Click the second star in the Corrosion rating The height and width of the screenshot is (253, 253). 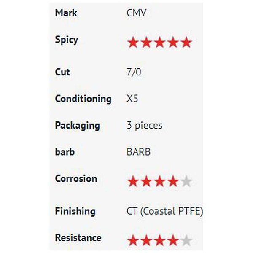click(146, 182)
